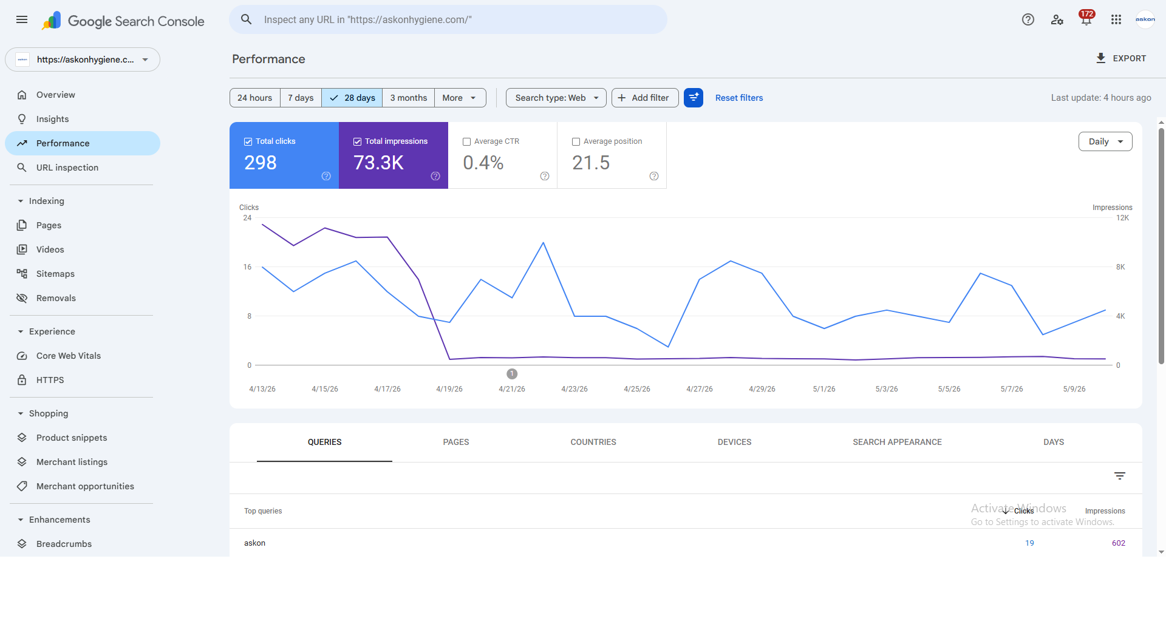Open the main hamburger menu
This screenshot has width=1166, height=641.
[22, 19]
